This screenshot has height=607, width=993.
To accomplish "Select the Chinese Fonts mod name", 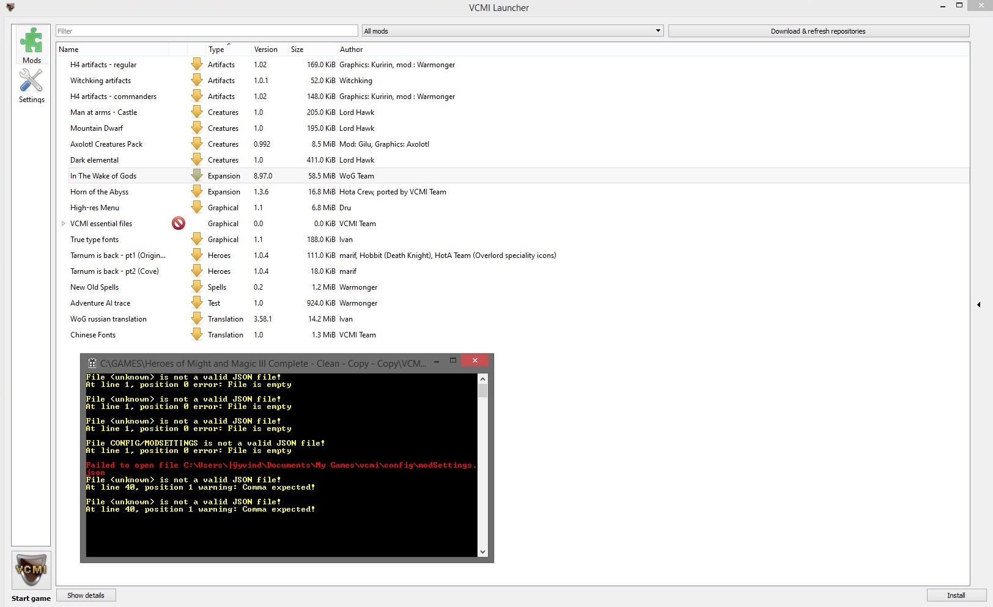I will click(93, 335).
